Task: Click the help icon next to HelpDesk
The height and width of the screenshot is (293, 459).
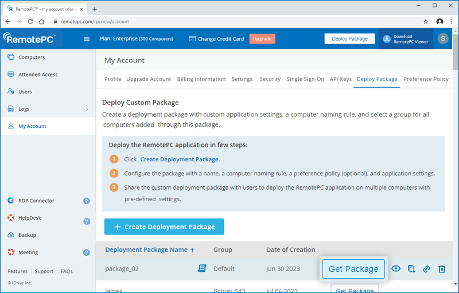Action: (87, 222)
